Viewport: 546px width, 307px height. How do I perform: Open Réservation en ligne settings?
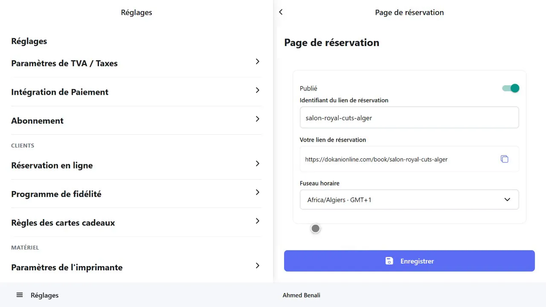136,165
